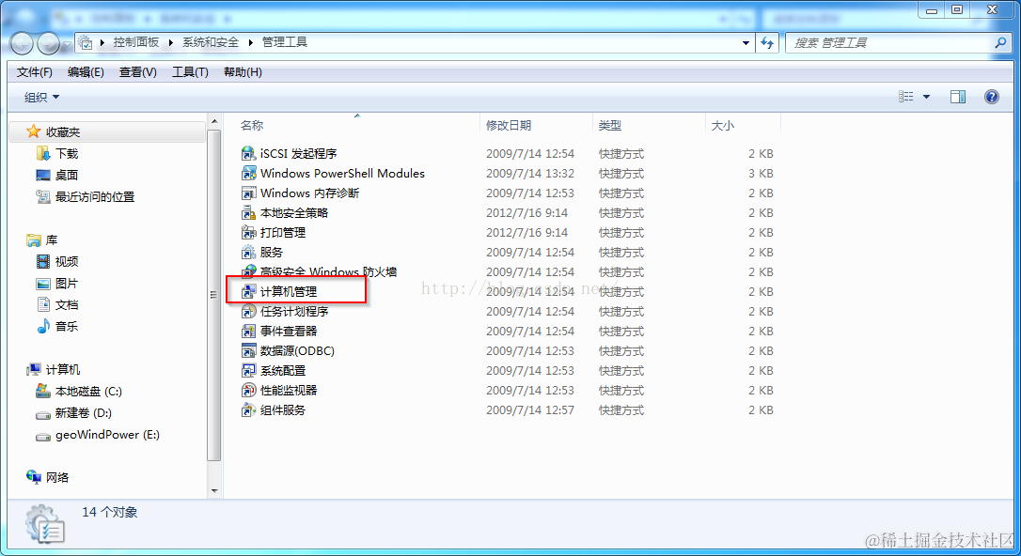Select the 计算机管理 icon
Viewport: 1021px width, 556px height.
pos(248,291)
